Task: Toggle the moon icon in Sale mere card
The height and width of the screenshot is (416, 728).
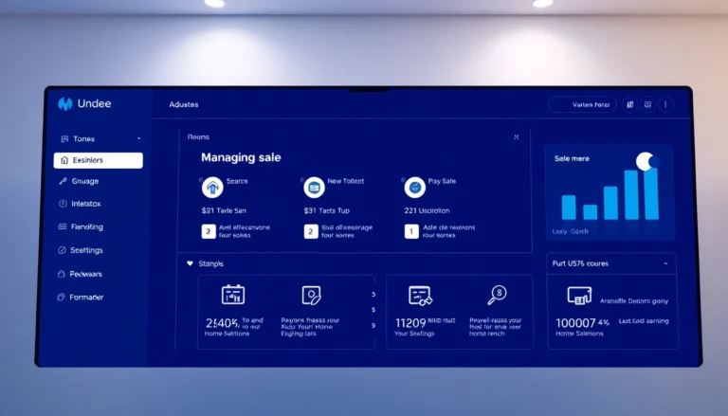Action: [x=646, y=162]
